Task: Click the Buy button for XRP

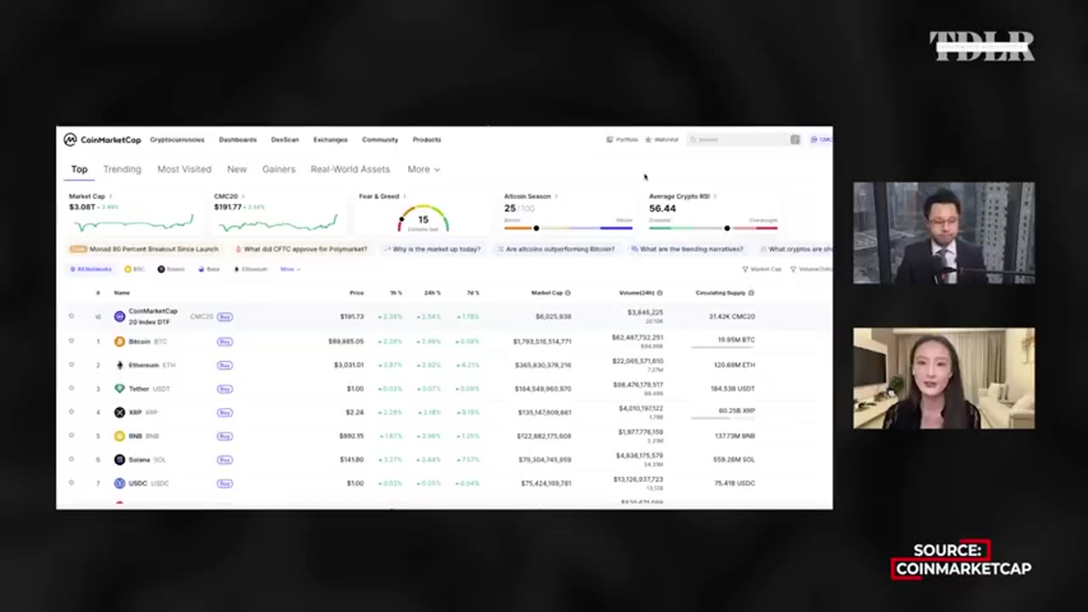Action: [224, 412]
